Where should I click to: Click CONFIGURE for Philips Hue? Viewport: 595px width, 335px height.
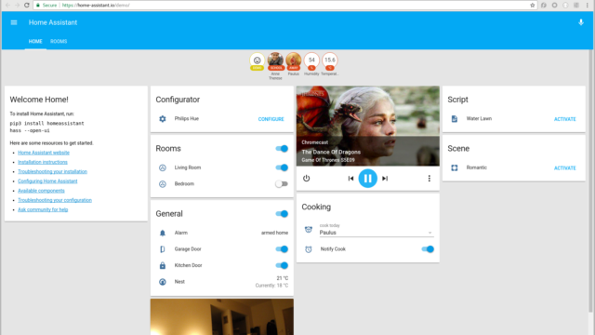pos(271,119)
